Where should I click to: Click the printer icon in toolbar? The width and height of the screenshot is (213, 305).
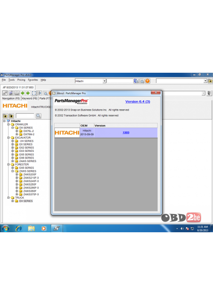point(17,93)
